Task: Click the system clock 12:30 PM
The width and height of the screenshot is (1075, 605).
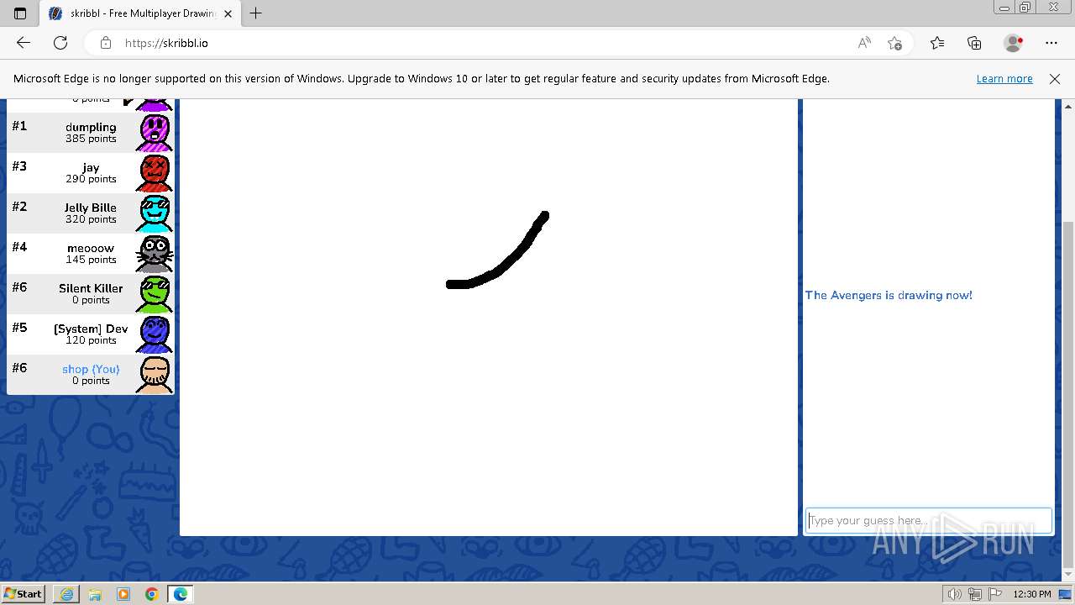Action: (x=1032, y=594)
